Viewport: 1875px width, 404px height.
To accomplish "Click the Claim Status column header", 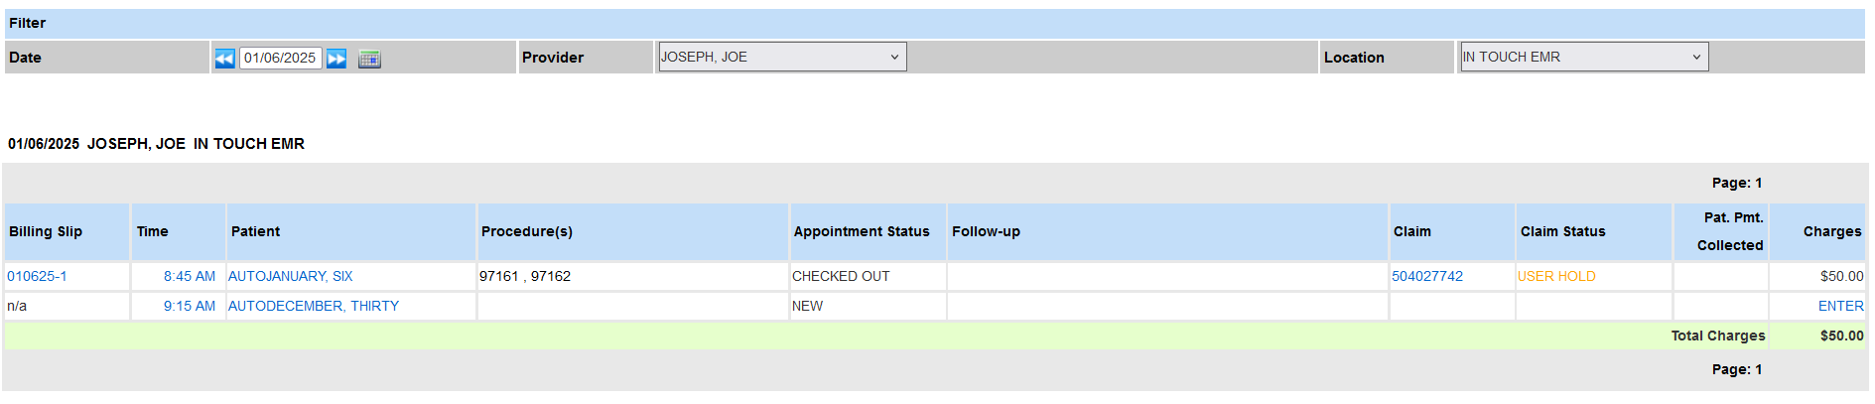I will point(1562,231).
